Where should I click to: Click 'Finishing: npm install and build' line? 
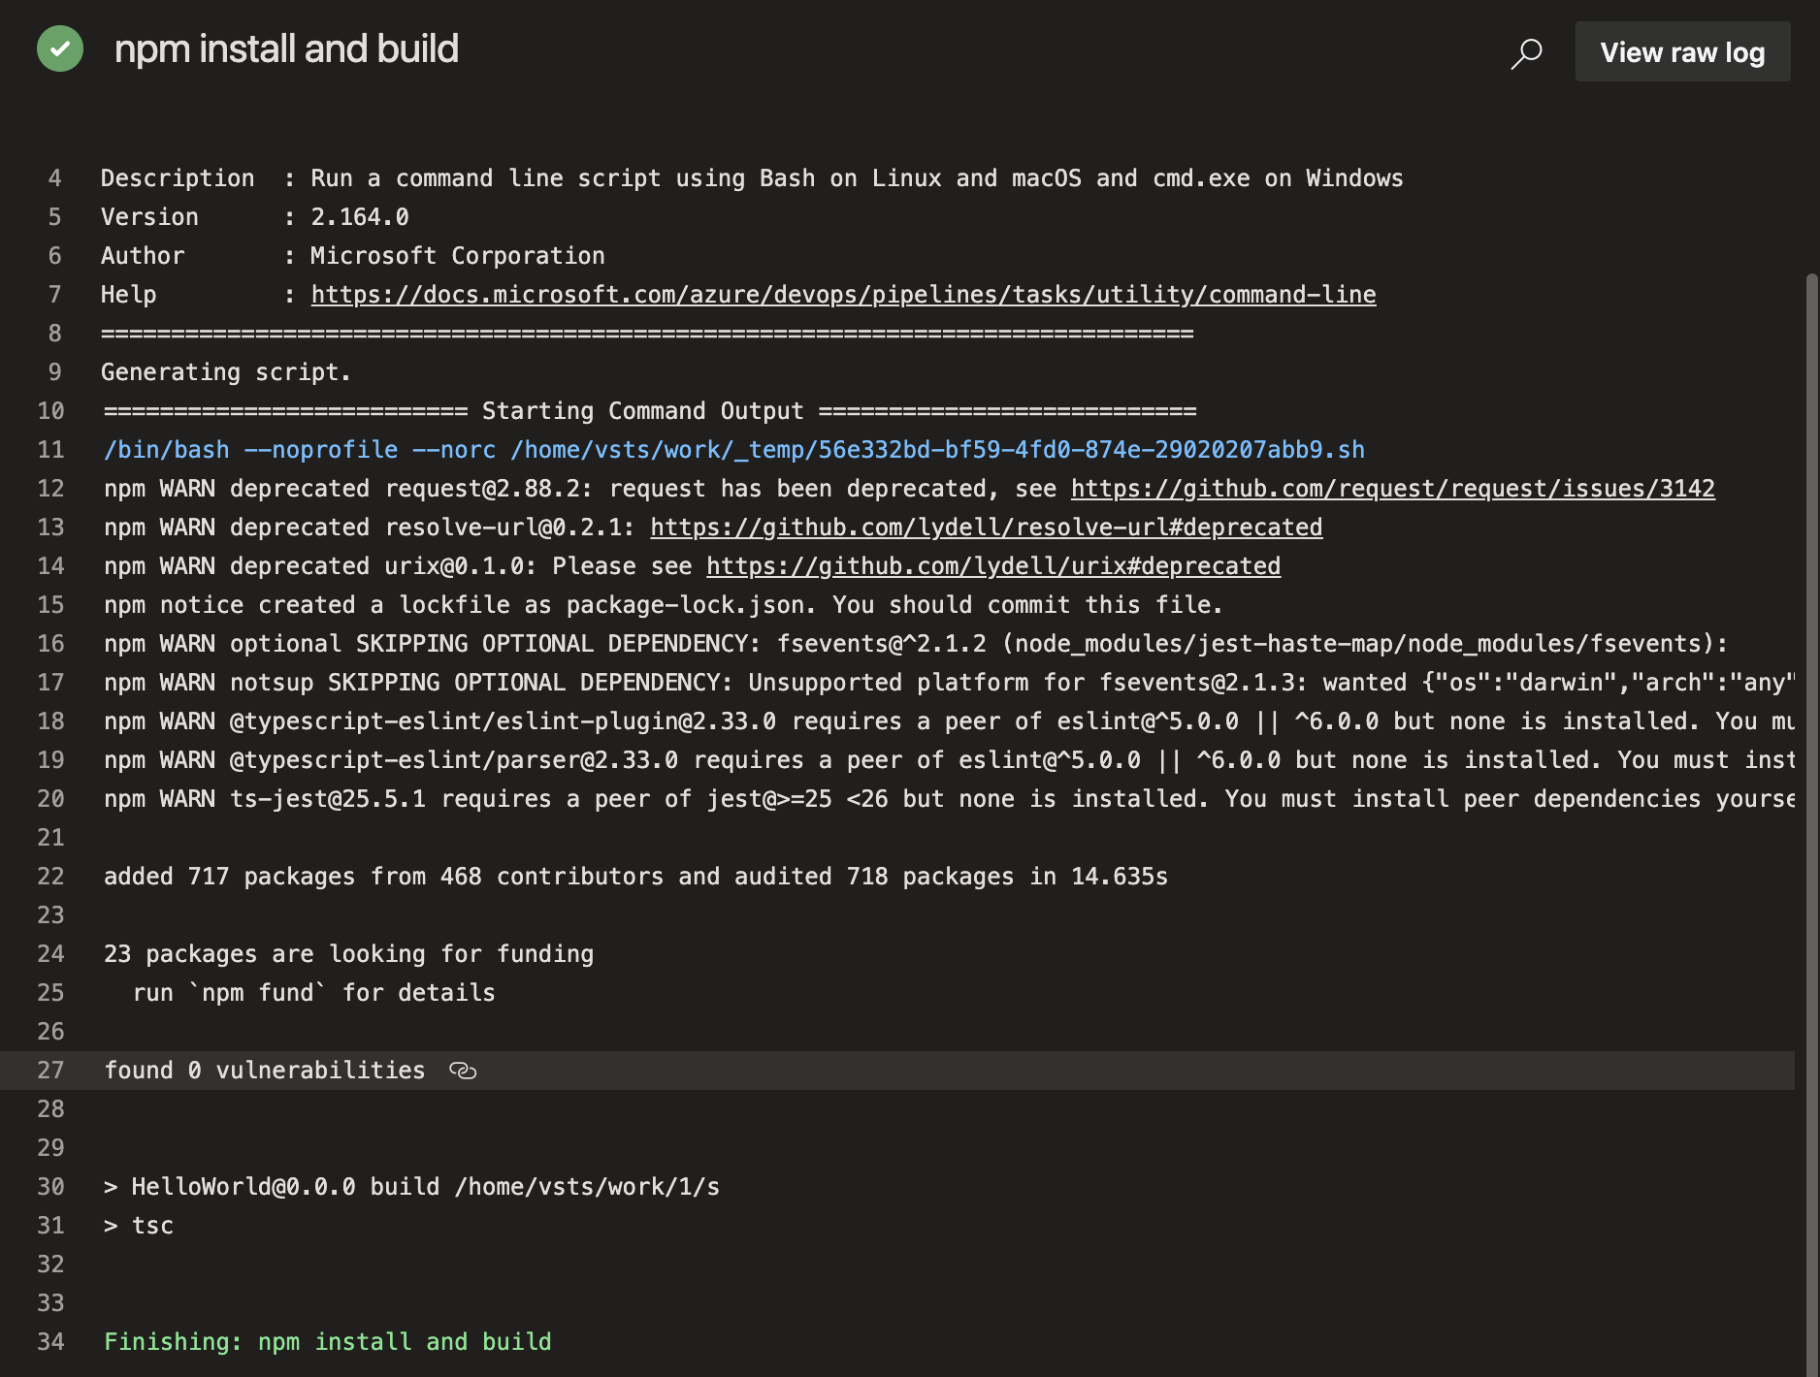[328, 1342]
